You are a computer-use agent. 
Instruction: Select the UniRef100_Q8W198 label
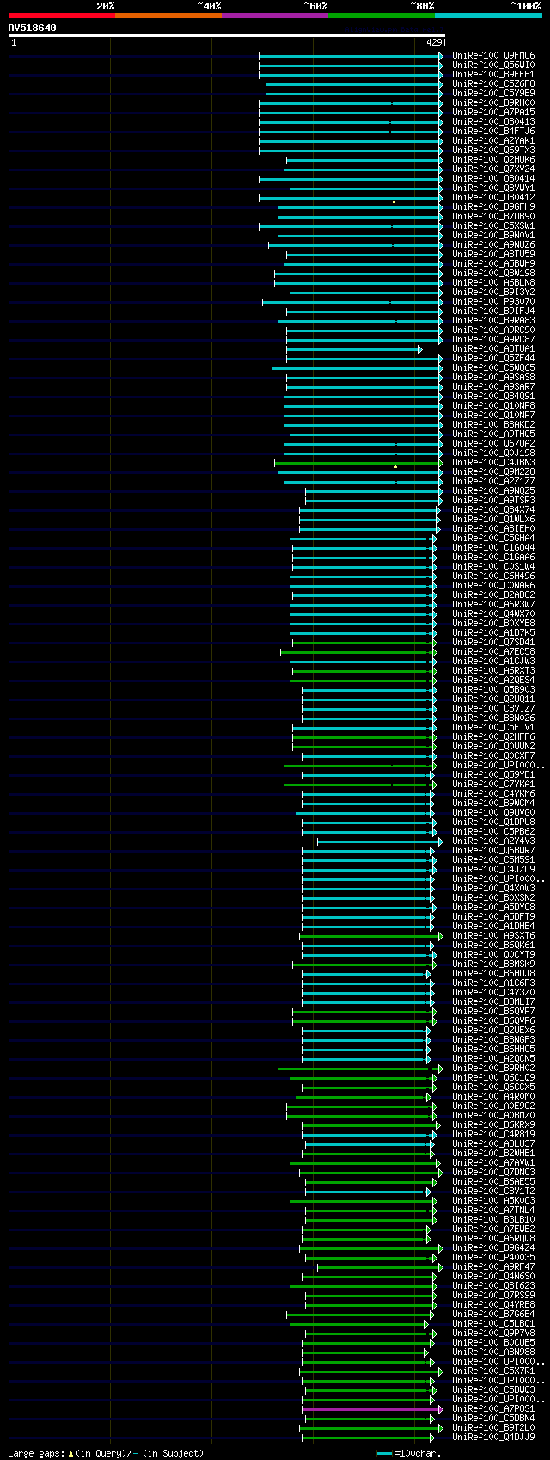(493, 274)
